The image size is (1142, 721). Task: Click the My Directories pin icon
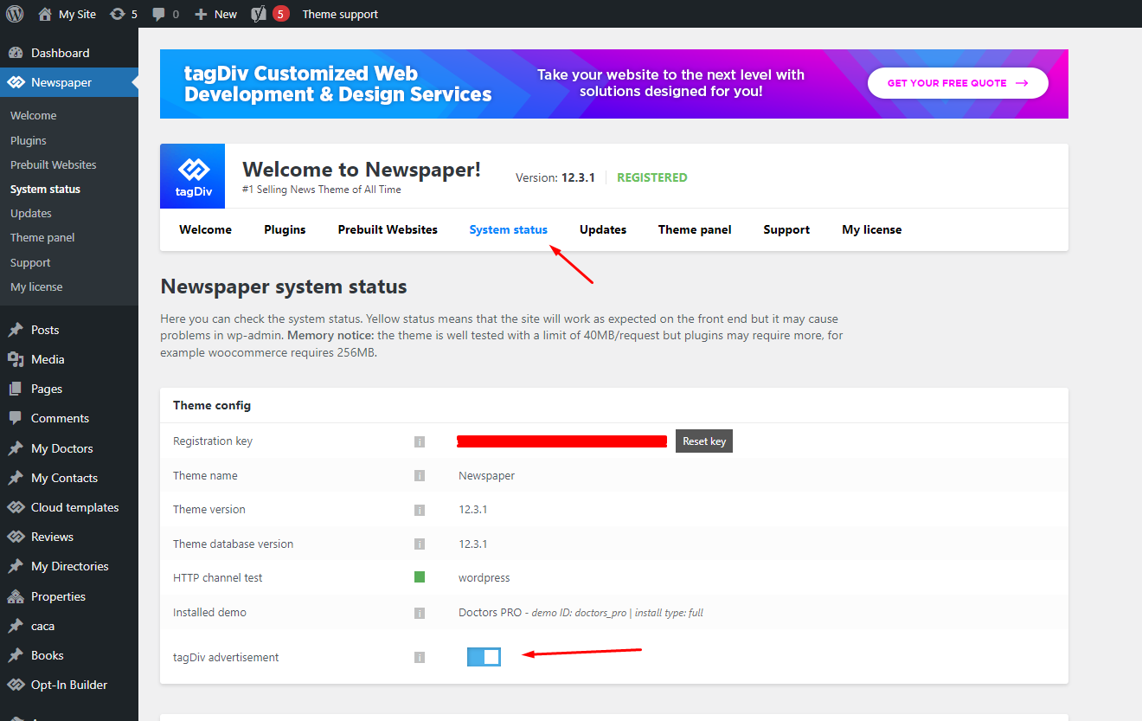pyautogui.click(x=16, y=566)
